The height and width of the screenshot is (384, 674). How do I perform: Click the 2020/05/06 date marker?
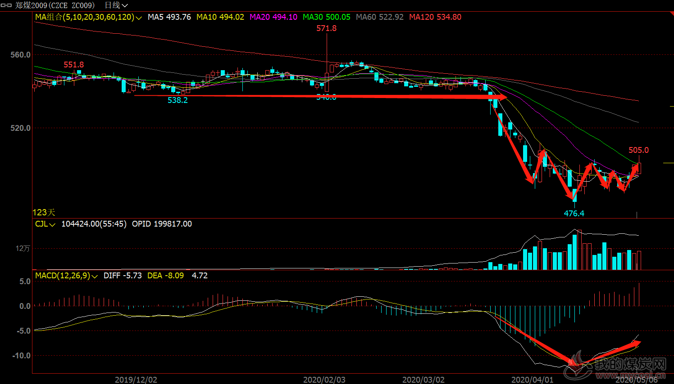tap(637, 380)
